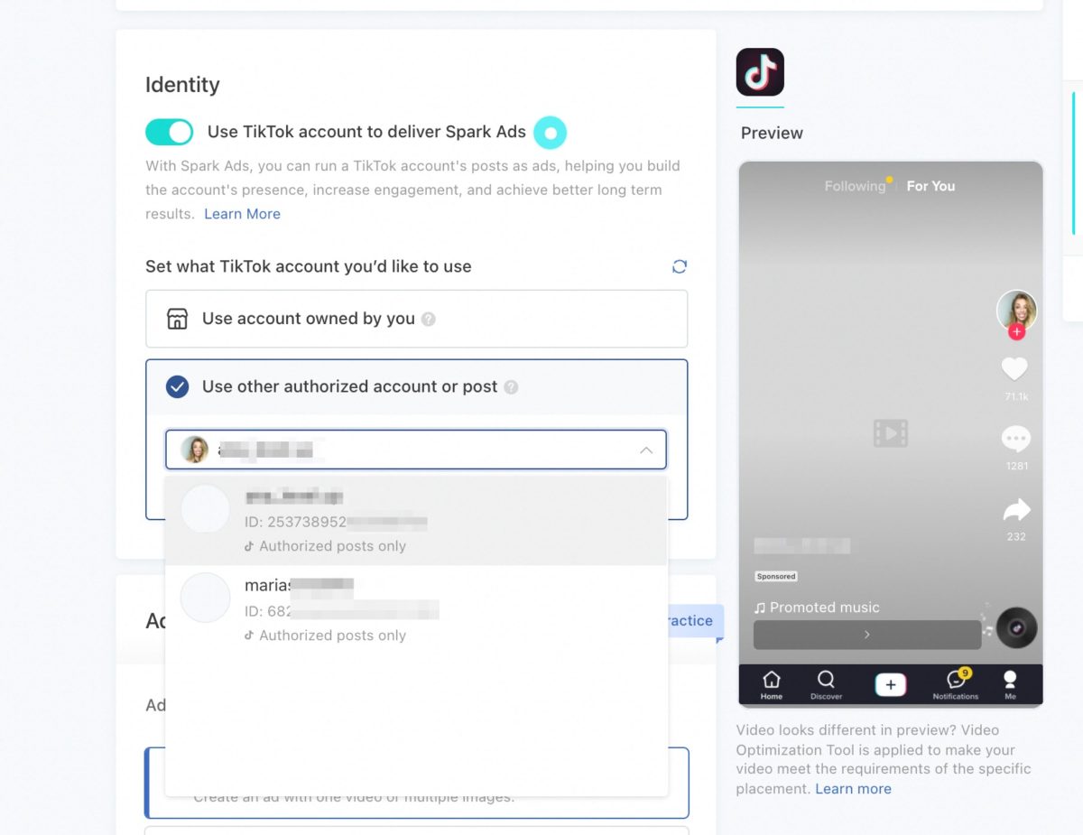
Task: Choose the account with ID 253738952
Action: pyautogui.click(x=416, y=521)
